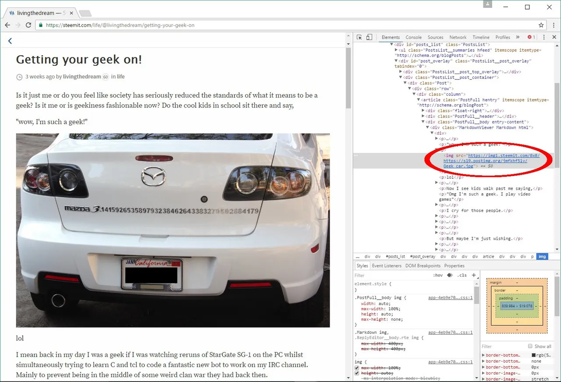
Task: Click the webpage vertical scrollbar thumb
Action: coord(348,78)
